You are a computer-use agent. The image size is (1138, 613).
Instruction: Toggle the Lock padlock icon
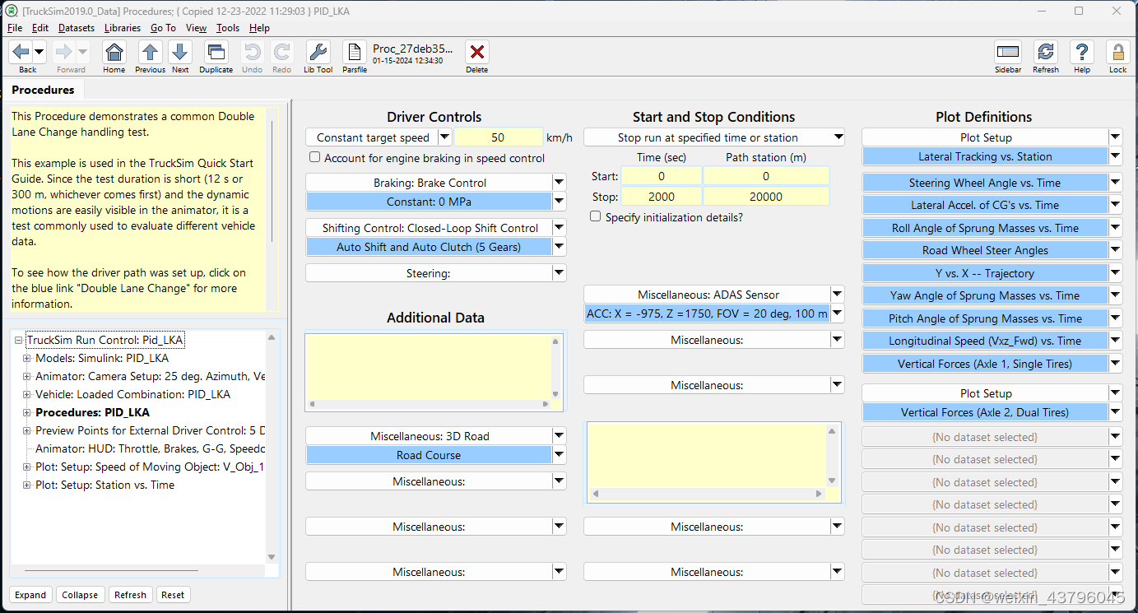pos(1118,52)
